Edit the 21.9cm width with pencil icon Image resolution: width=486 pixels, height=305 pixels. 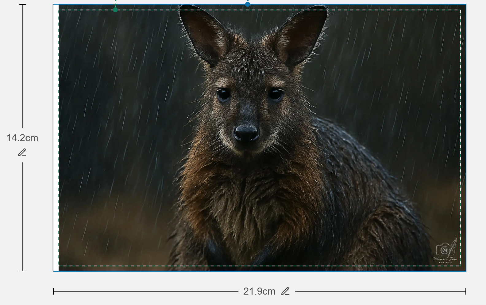click(285, 291)
